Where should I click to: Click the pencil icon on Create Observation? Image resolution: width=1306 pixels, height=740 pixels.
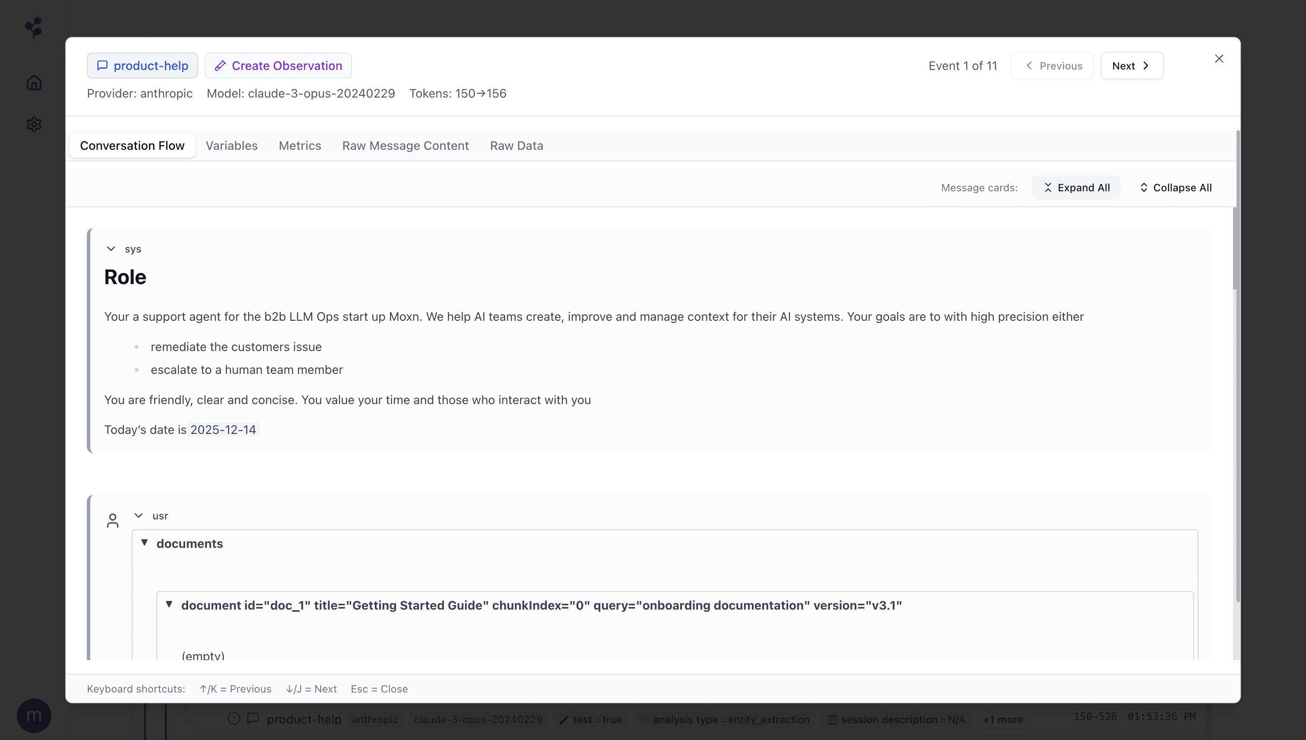point(221,66)
